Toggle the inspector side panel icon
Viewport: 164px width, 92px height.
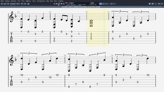pos(8,4)
